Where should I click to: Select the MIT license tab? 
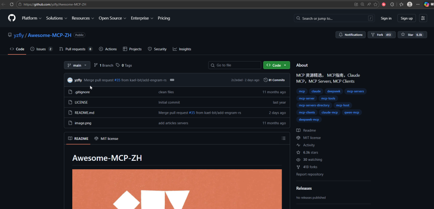pyautogui.click(x=106, y=139)
